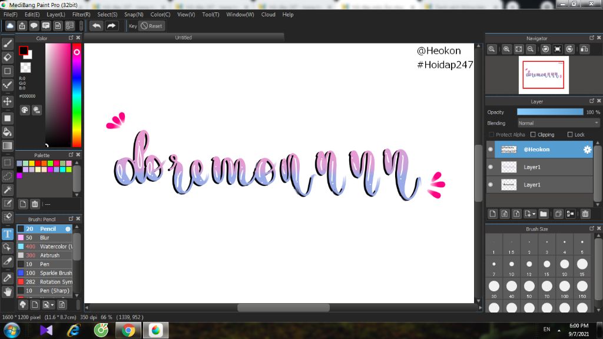Zoom out using Navigator magnifier minus

point(531,49)
